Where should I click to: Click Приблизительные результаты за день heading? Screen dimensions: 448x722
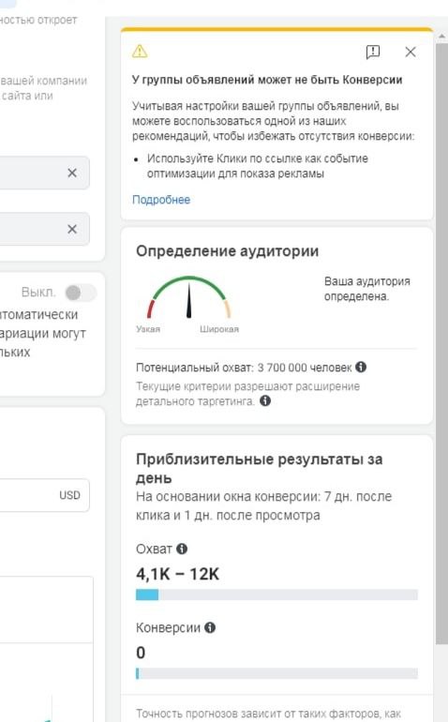coord(260,468)
